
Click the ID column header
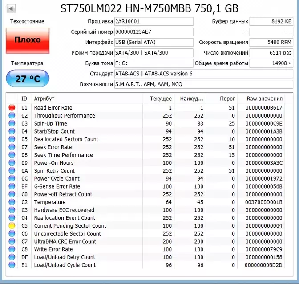tap(24, 99)
